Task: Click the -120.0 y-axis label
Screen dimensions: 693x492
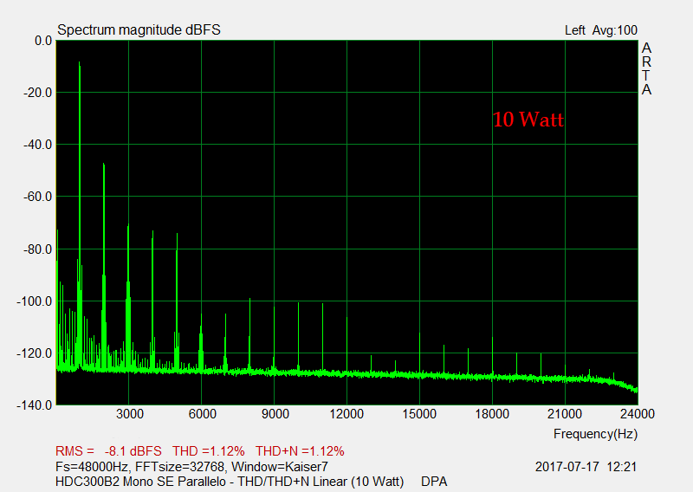Action: pos(35,353)
